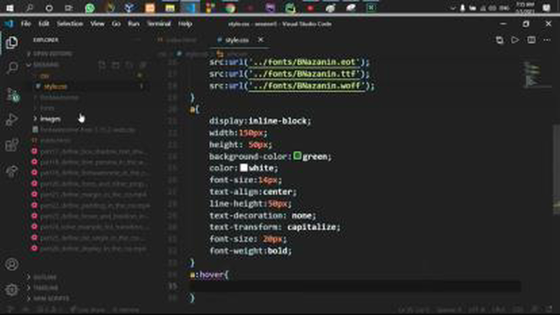The image size is (560, 315).
Task: Open the Edit menu
Action: tap(44, 24)
